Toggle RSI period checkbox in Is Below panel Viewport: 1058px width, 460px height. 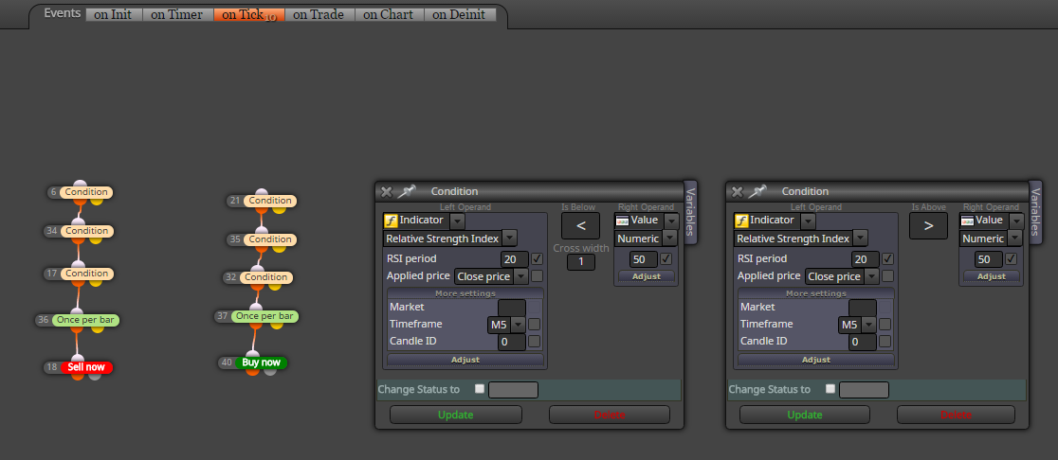pyautogui.click(x=538, y=258)
